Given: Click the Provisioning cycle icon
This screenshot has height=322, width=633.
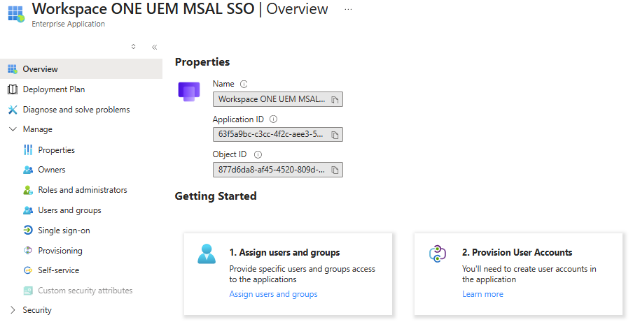Looking at the screenshot, I should (28, 250).
